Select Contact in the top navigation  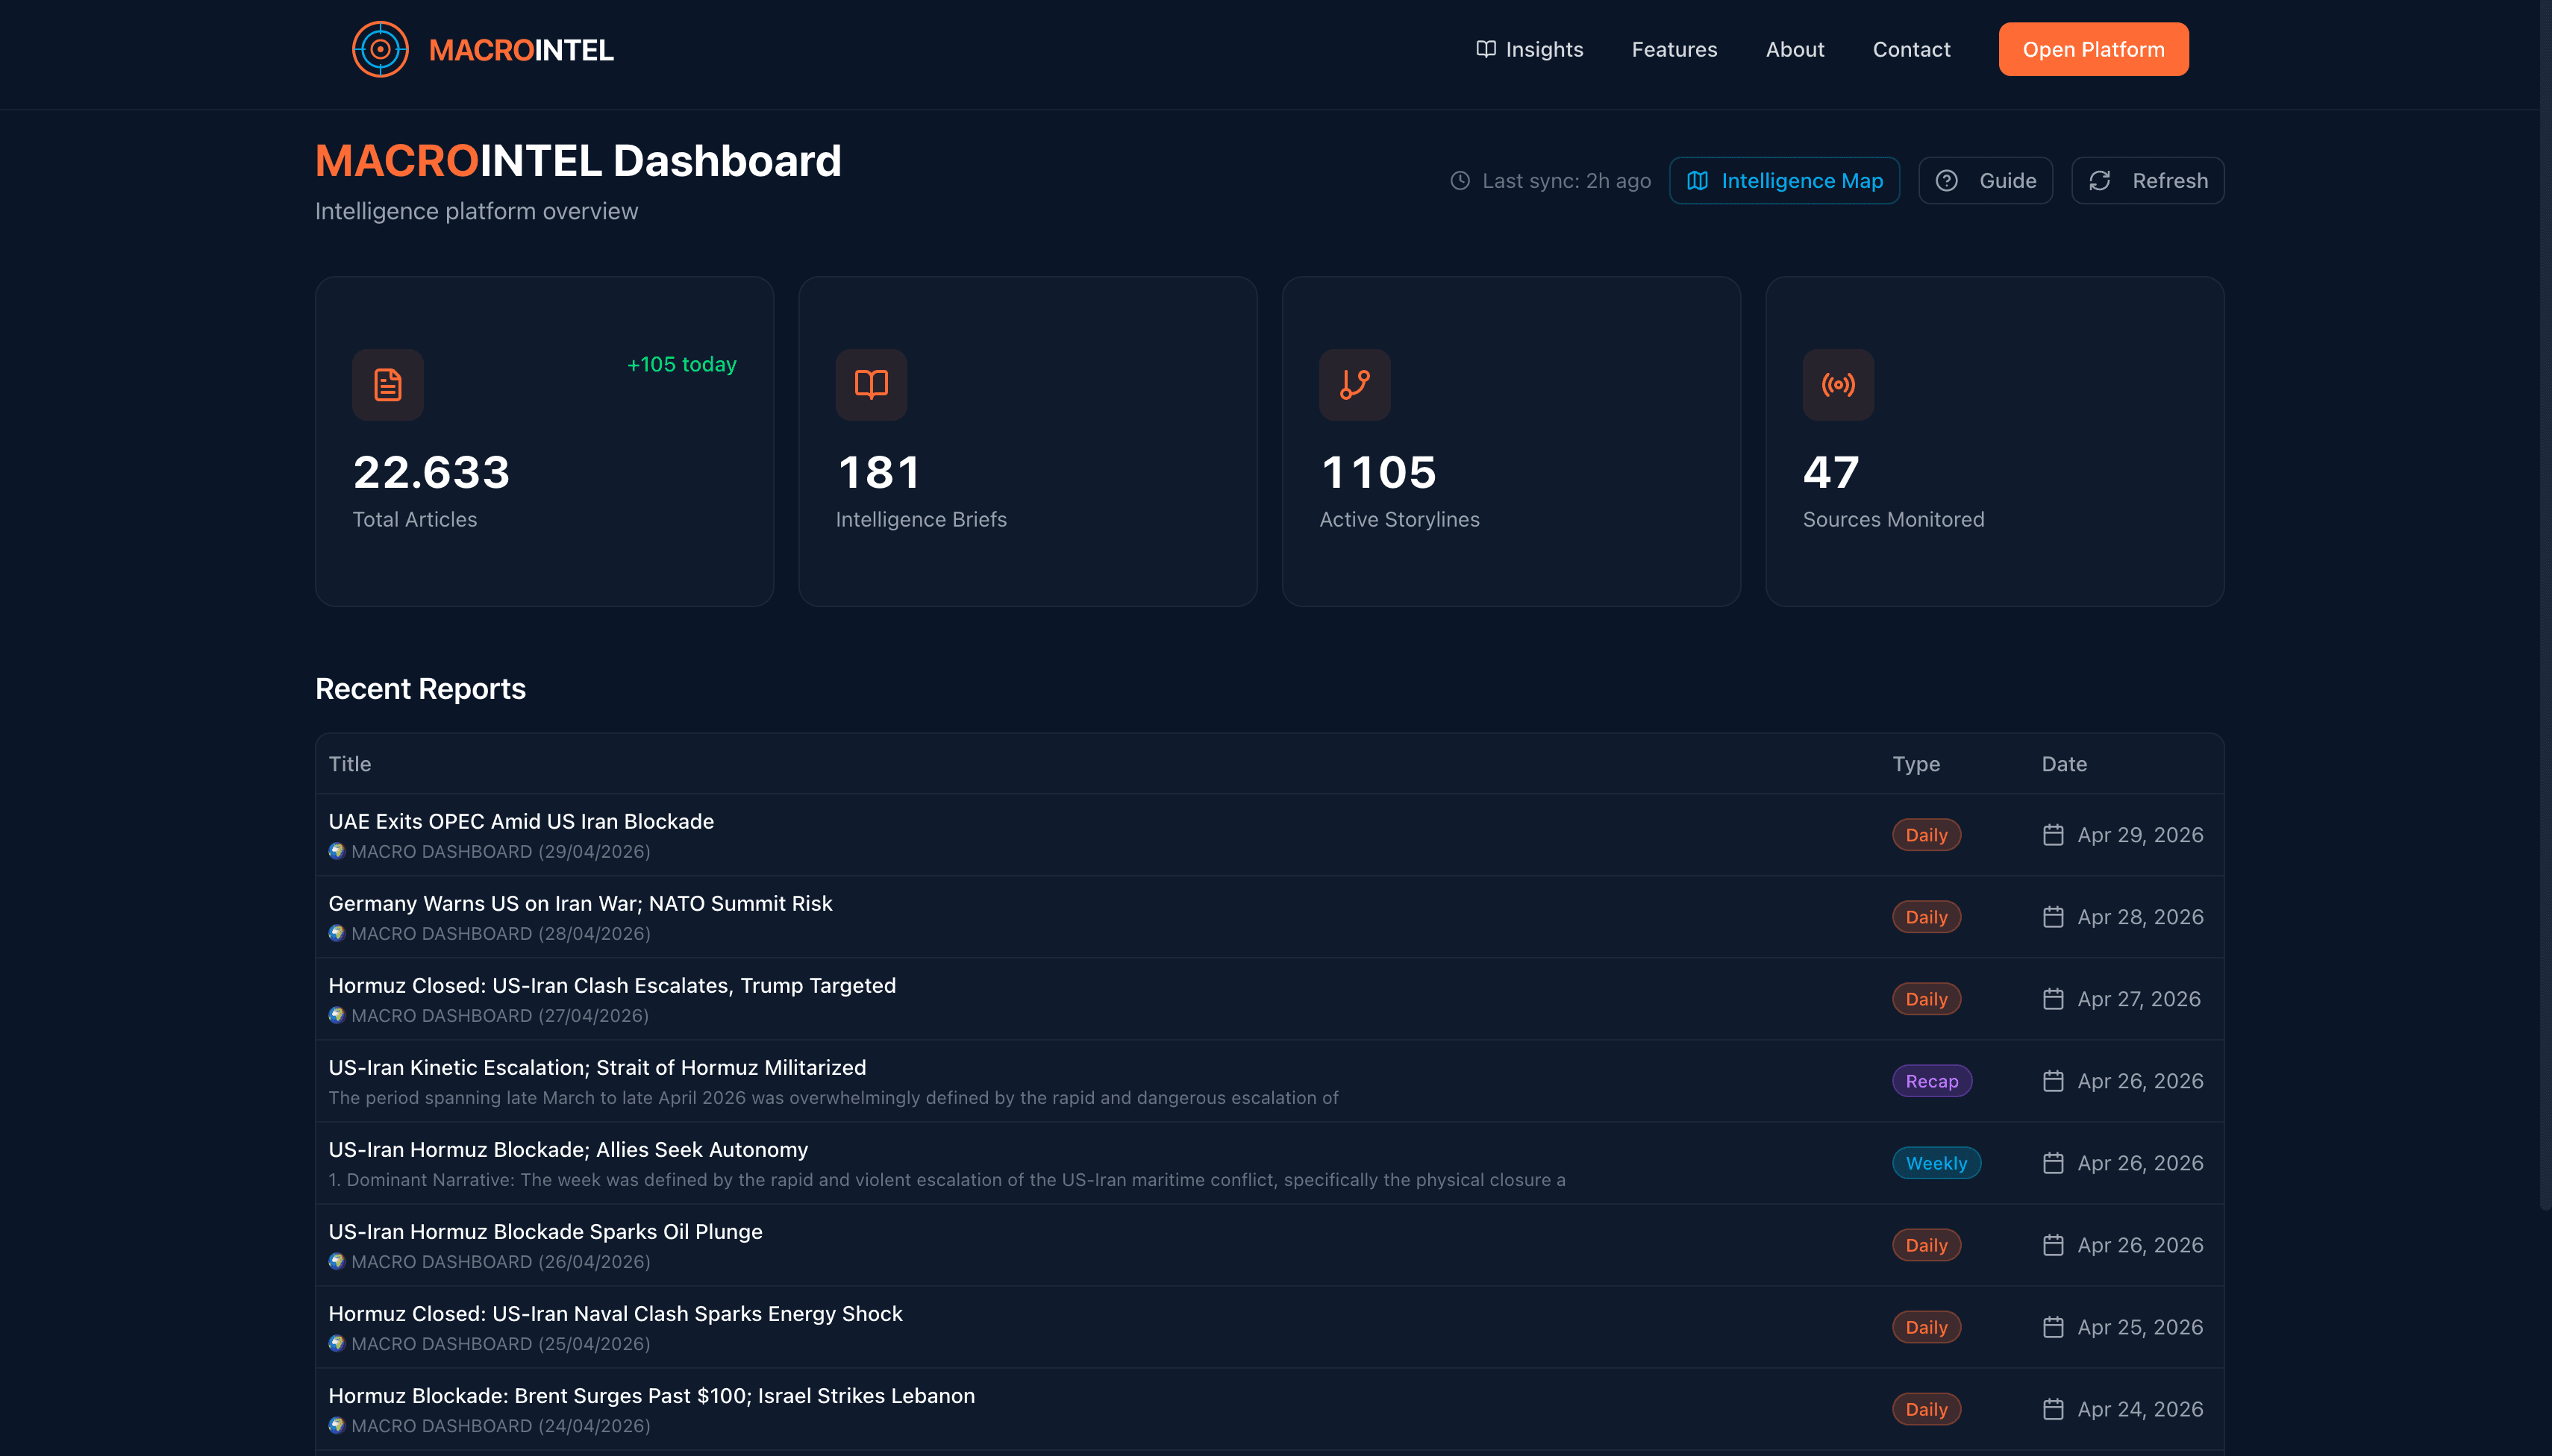(x=1911, y=49)
